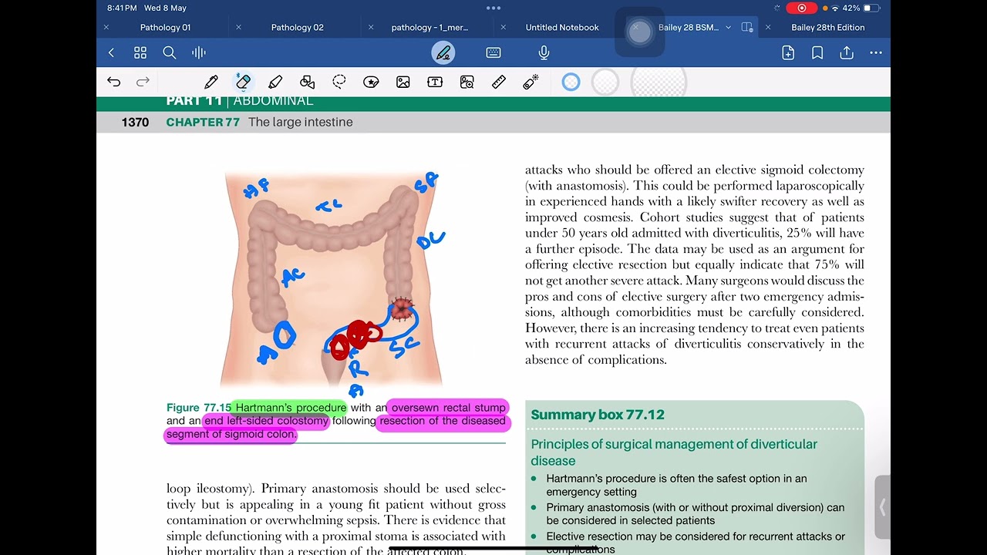
Task: Close the Untitled Notebook tab
Action: coord(504,27)
